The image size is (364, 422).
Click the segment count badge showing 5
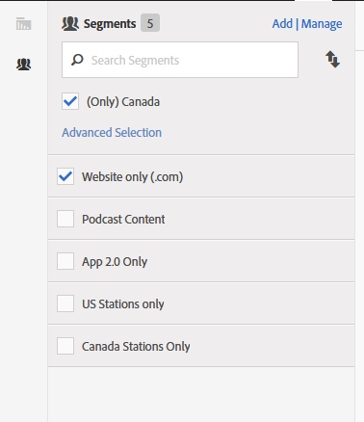pos(150,23)
